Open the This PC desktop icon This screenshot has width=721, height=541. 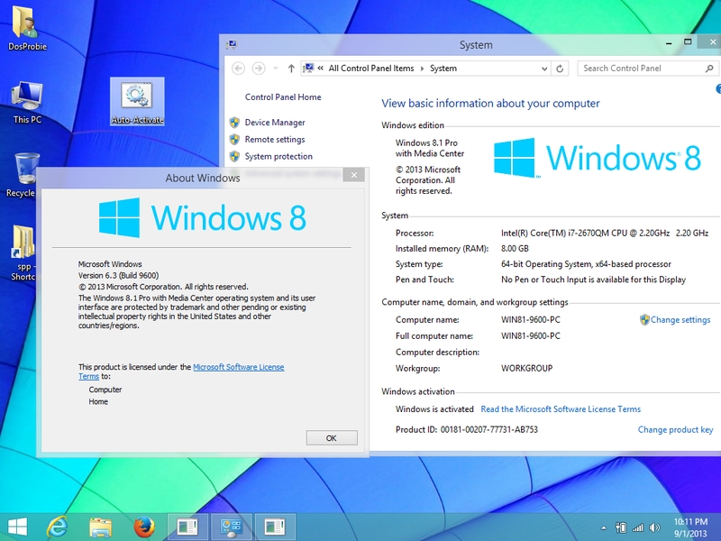click(27, 102)
